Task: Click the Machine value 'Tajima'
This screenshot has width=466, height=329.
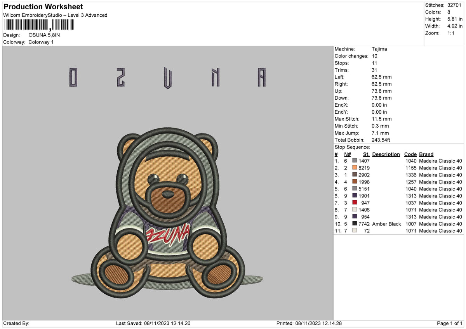Action: point(379,49)
